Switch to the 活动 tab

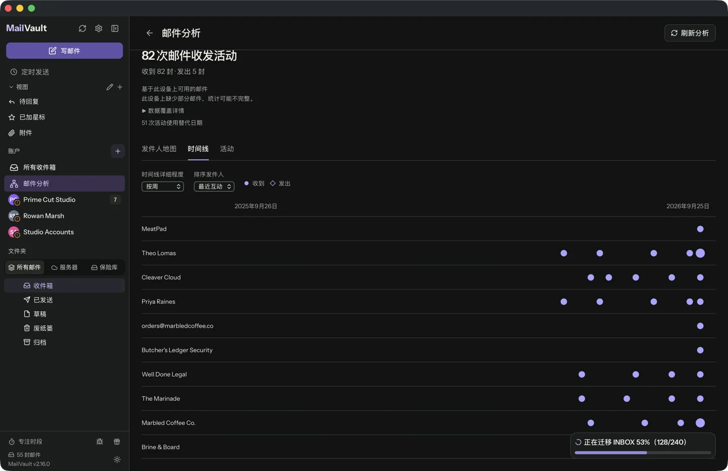(227, 149)
